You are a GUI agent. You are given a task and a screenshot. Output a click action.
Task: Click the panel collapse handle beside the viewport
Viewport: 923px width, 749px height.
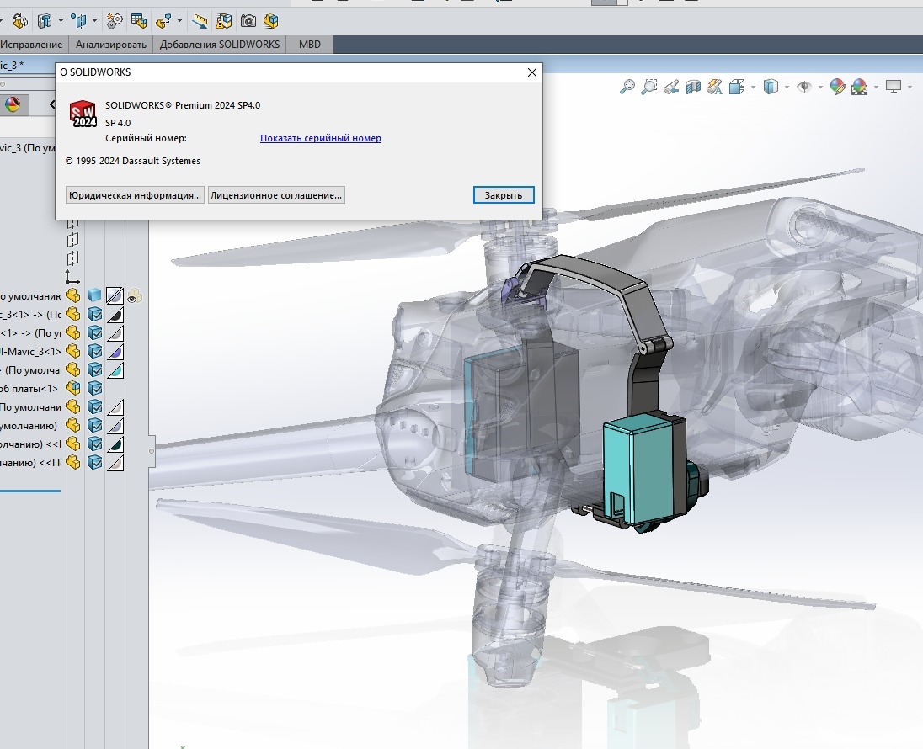[x=152, y=451]
